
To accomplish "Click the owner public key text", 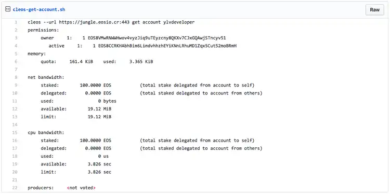I will [x=157, y=38].
